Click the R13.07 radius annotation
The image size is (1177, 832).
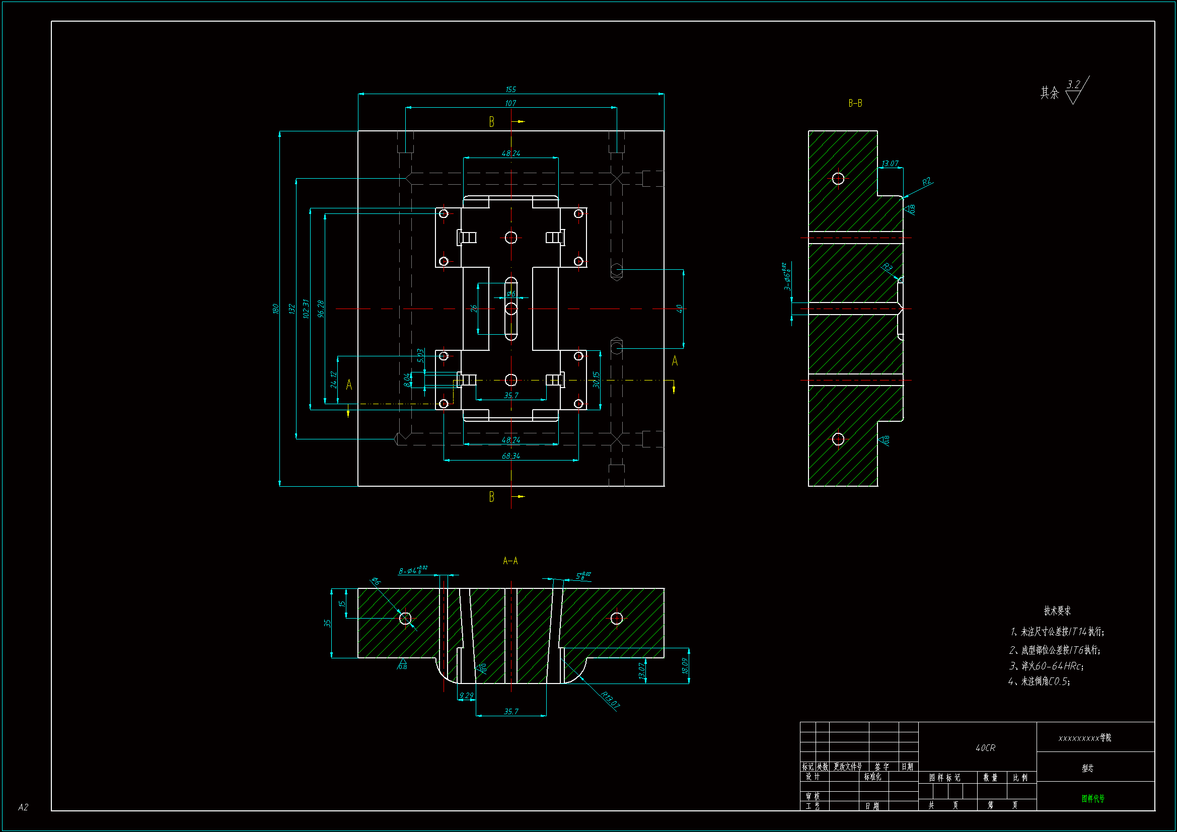tap(610, 700)
